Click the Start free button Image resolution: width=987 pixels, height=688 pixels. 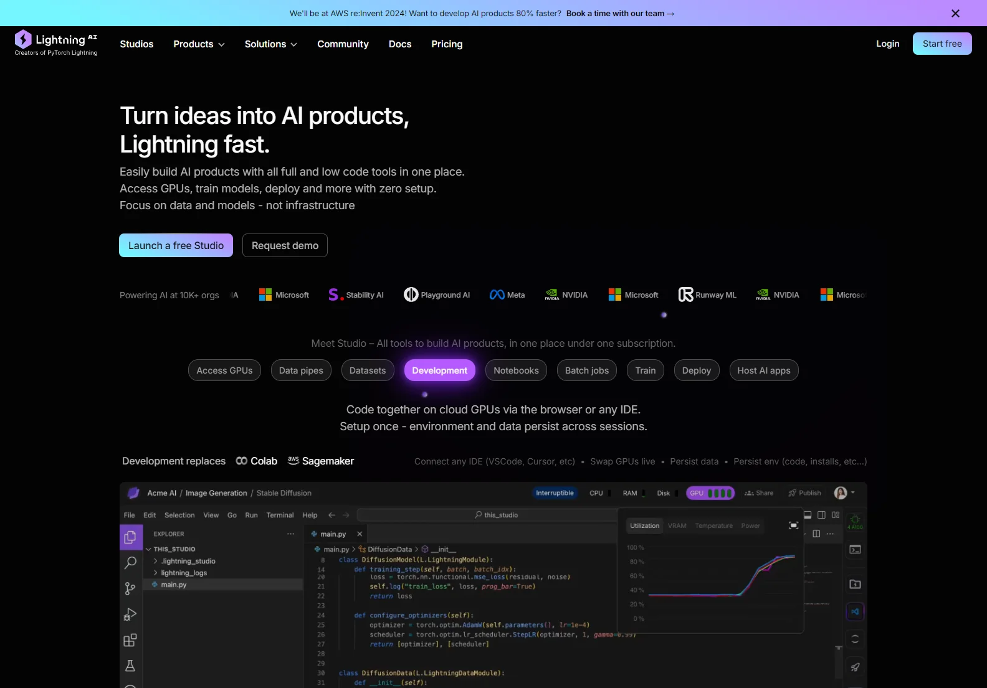[x=942, y=44]
